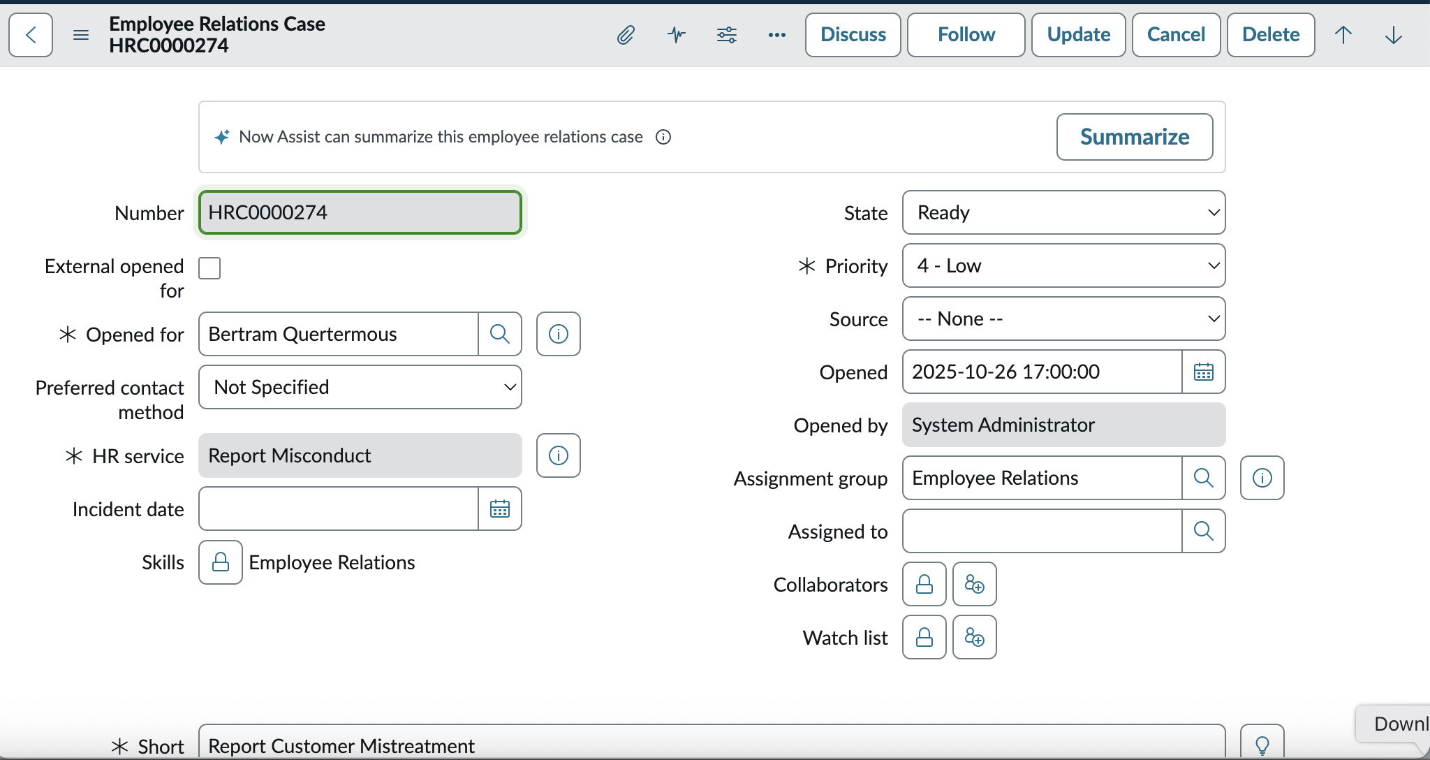This screenshot has width=1430, height=760.
Task: Click the Opened date-time field
Action: pos(1042,372)
